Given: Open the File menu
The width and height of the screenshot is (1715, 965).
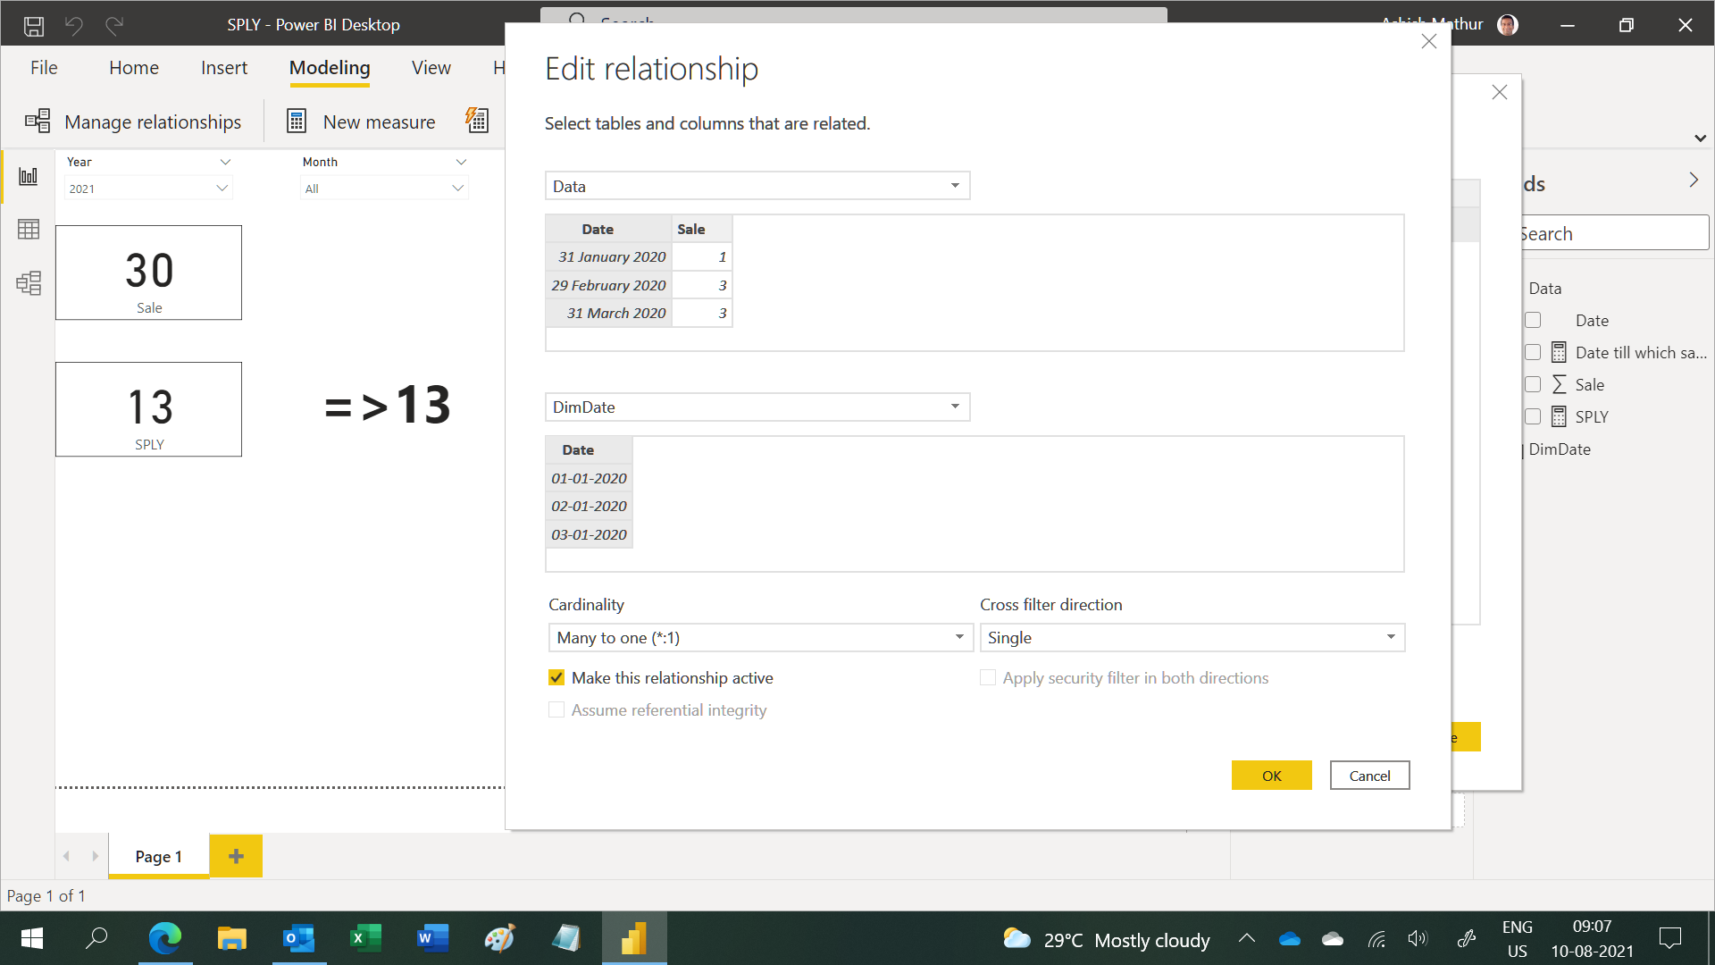Looking at the screenshot, I should pyautogui.click(x=44, y=68).
